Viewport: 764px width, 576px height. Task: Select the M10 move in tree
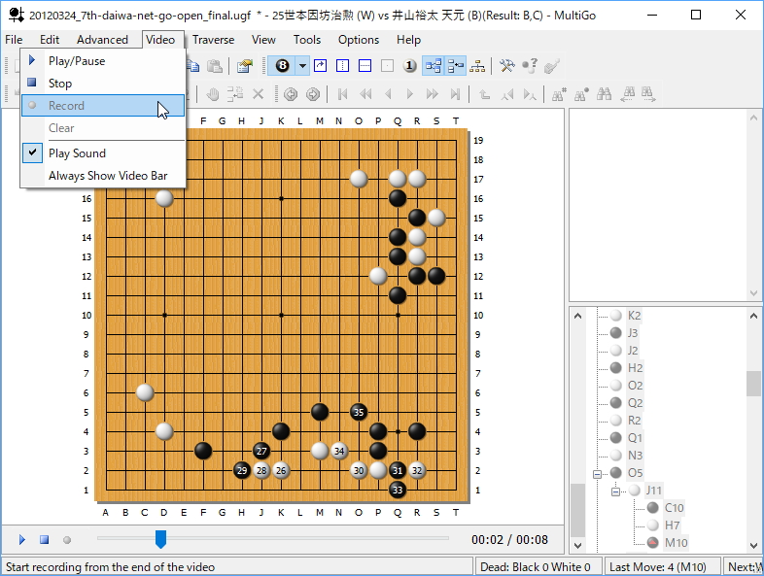676,542
